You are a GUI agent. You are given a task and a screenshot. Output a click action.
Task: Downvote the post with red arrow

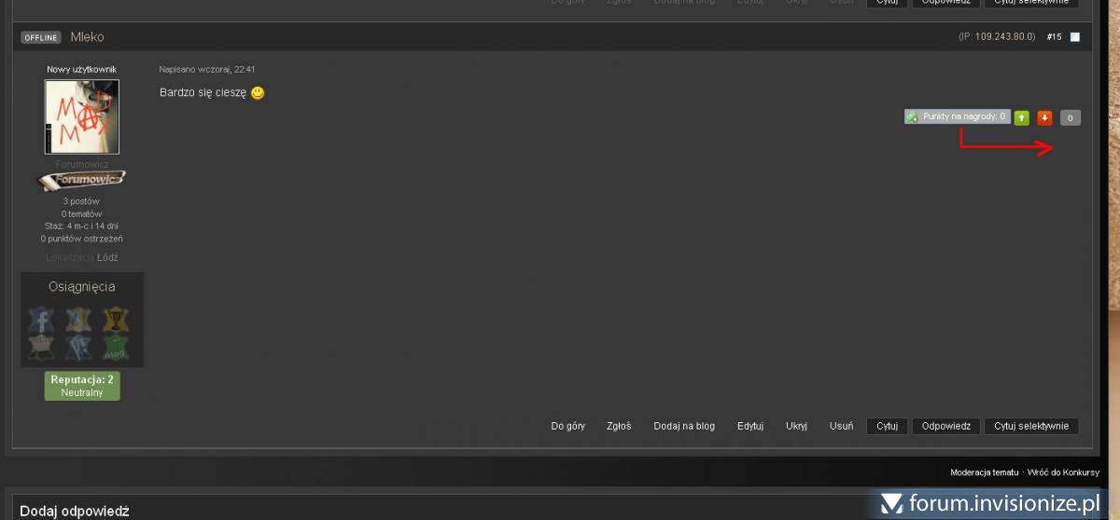tap(1044, 117)
